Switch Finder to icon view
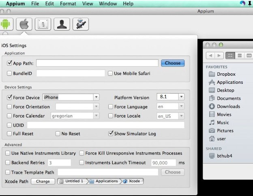The image size is (253, 196). coord(230,55)
